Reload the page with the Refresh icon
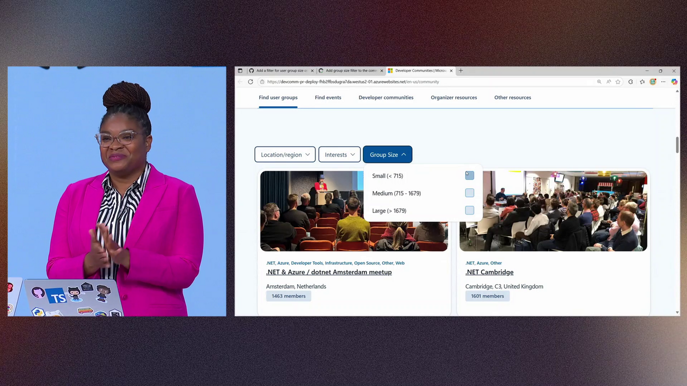This screenshot has width=687, height=386. (250, 82)
